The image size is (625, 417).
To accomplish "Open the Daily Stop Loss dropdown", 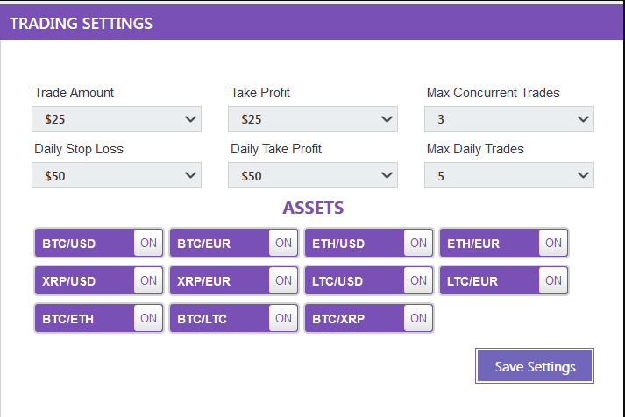I will point(117,175).
